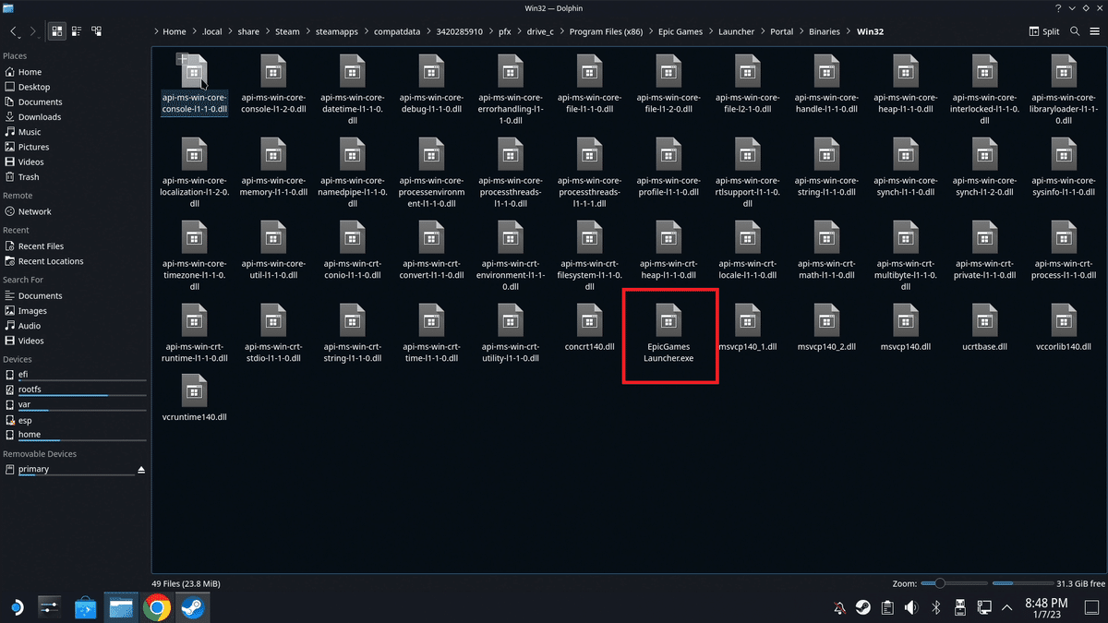Open clipboard tray icon

pos(887,607)
